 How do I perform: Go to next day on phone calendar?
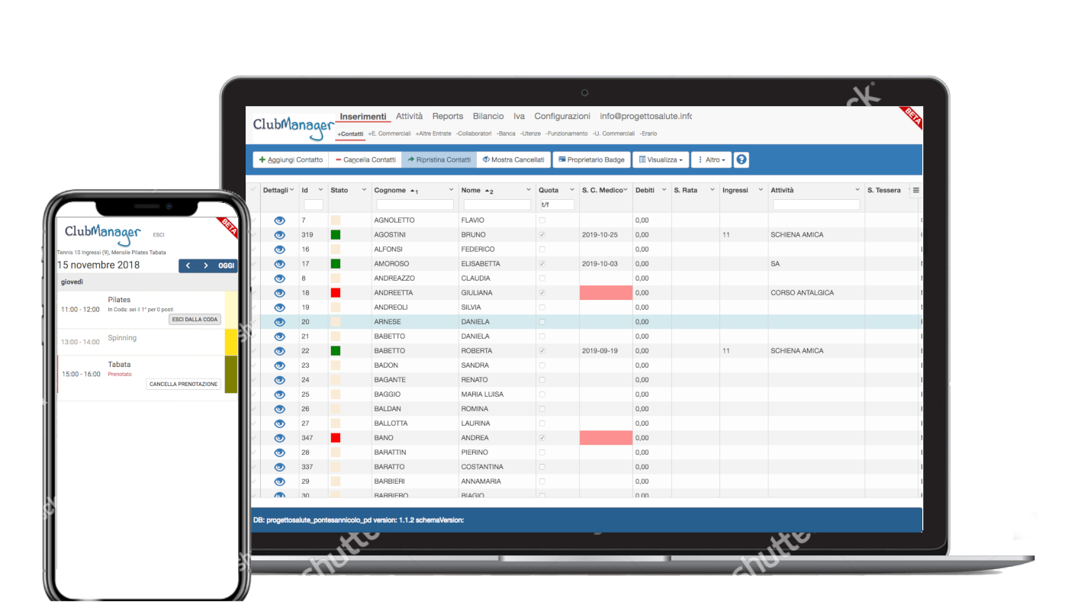point(206,266)
